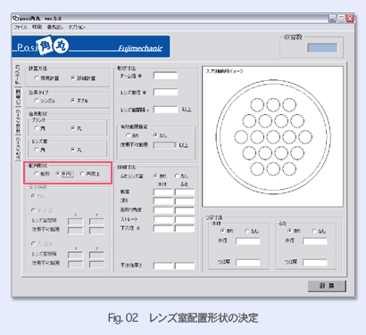Choose 角 for the レンズ室 shape
366x335 pixels.
tap(37, 150)
